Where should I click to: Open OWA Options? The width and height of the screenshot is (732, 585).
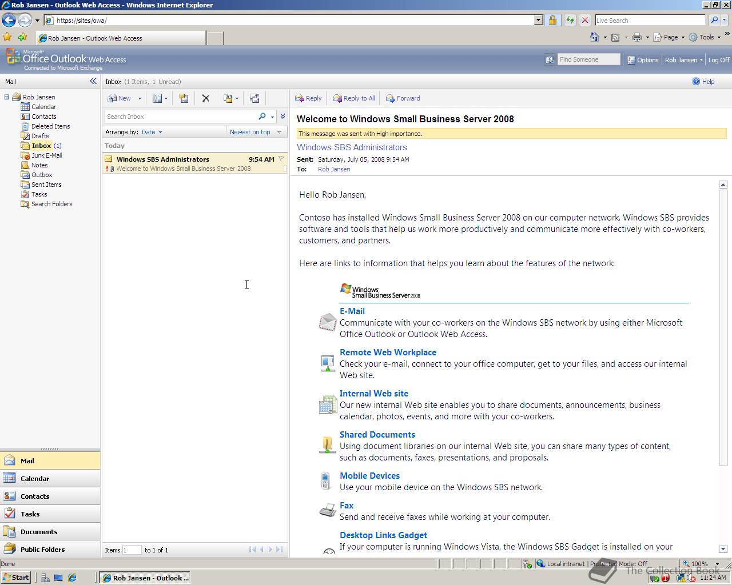coord(643,59)
